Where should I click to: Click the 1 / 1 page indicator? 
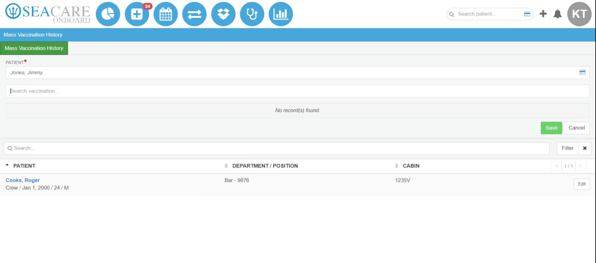568,166
